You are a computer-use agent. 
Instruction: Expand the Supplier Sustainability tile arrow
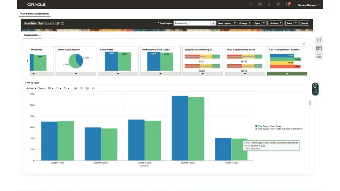tap(203, 74)
